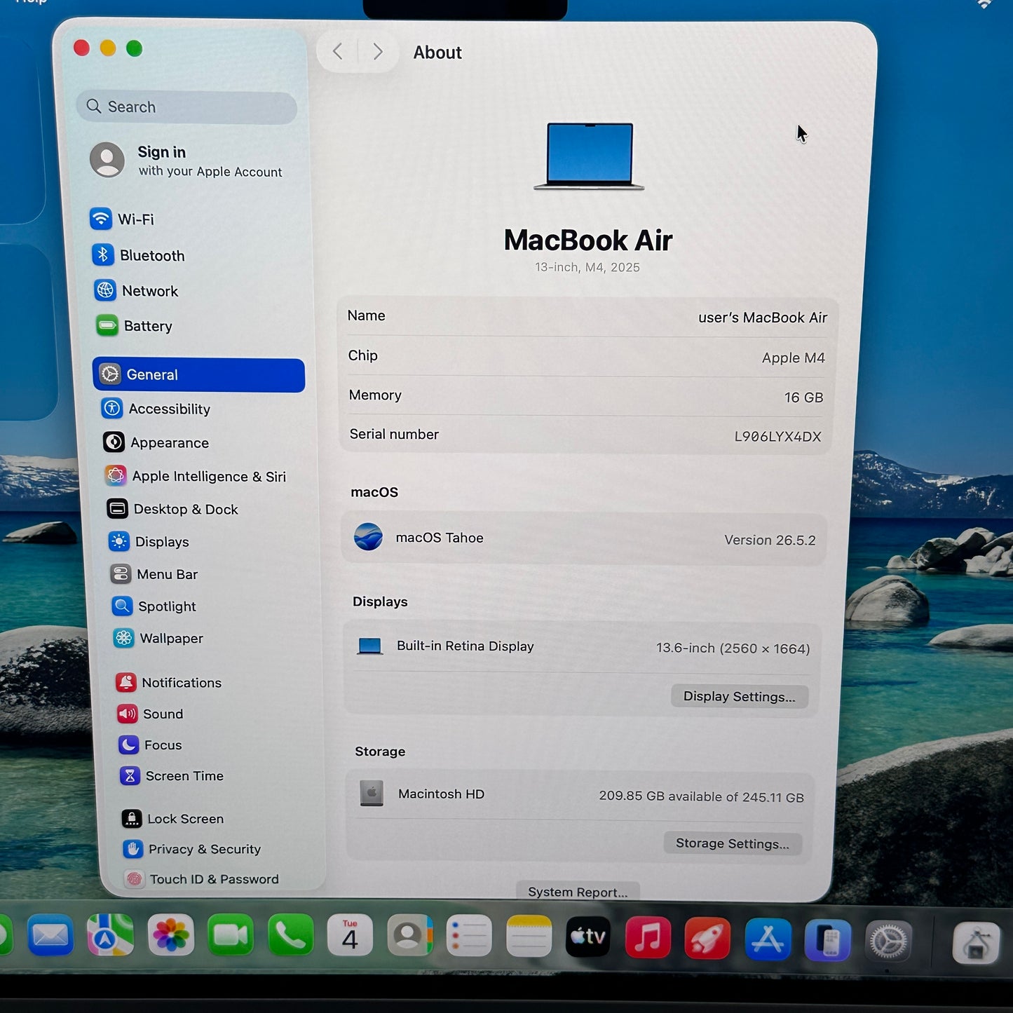This screenshot has height=1013, width=1013.
Task: Select the Built-in Retina Display row
Action: 583,646
